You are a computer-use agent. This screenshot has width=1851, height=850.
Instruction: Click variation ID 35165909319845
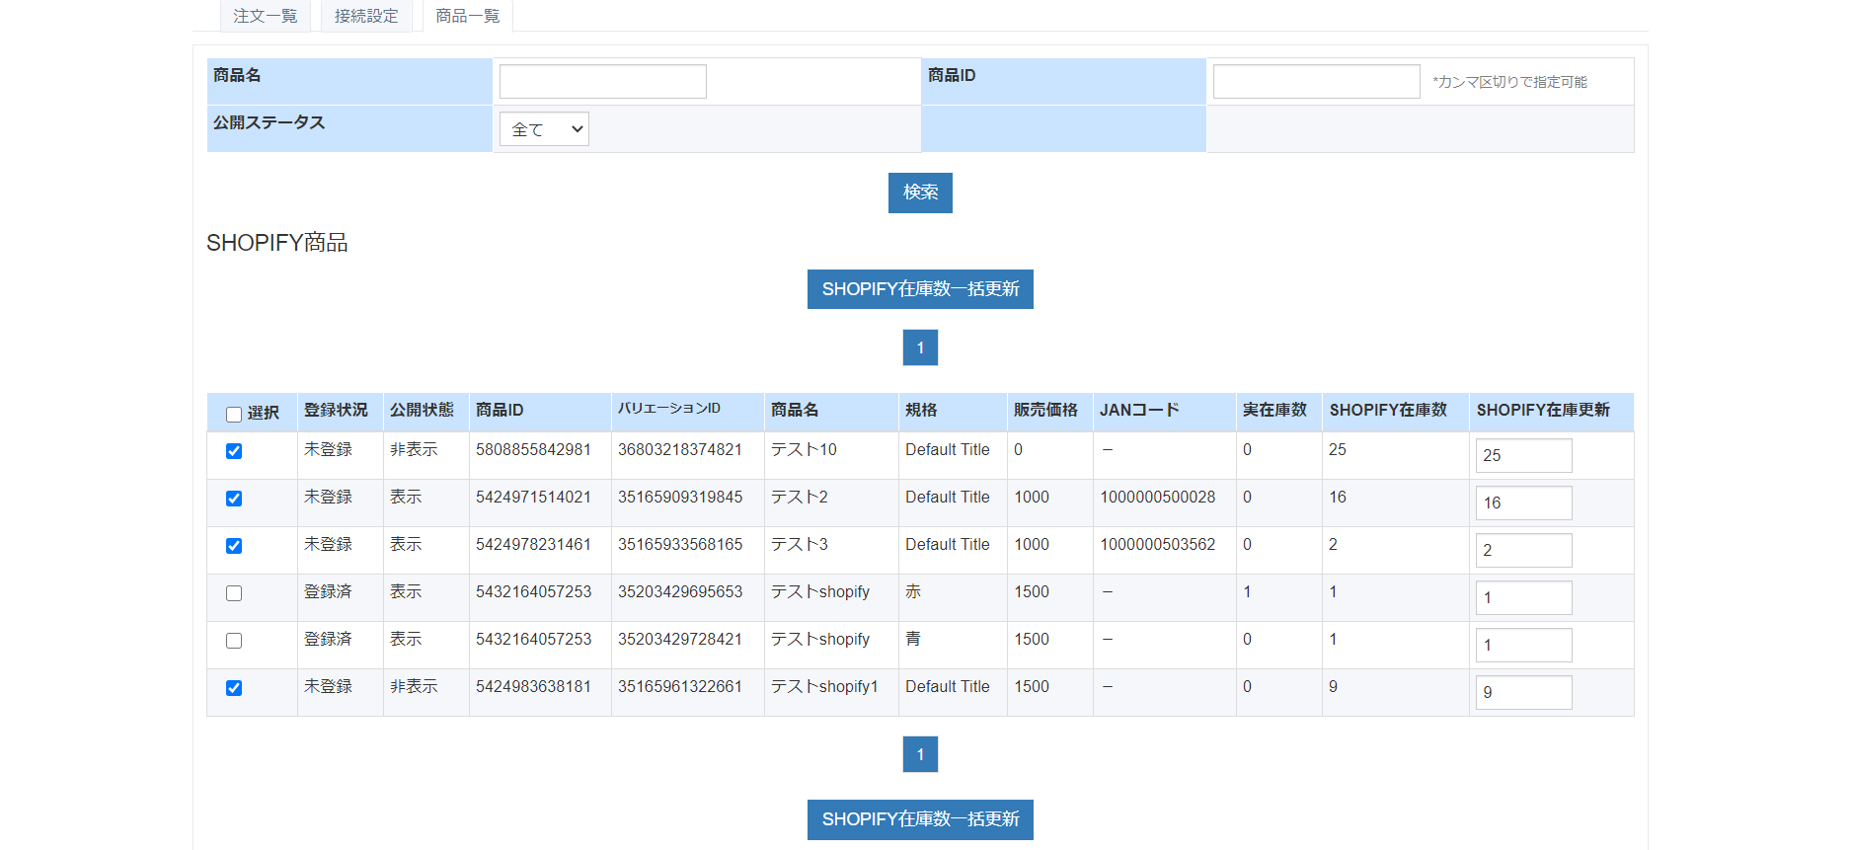pyautogui.click(x=680, y=497)
